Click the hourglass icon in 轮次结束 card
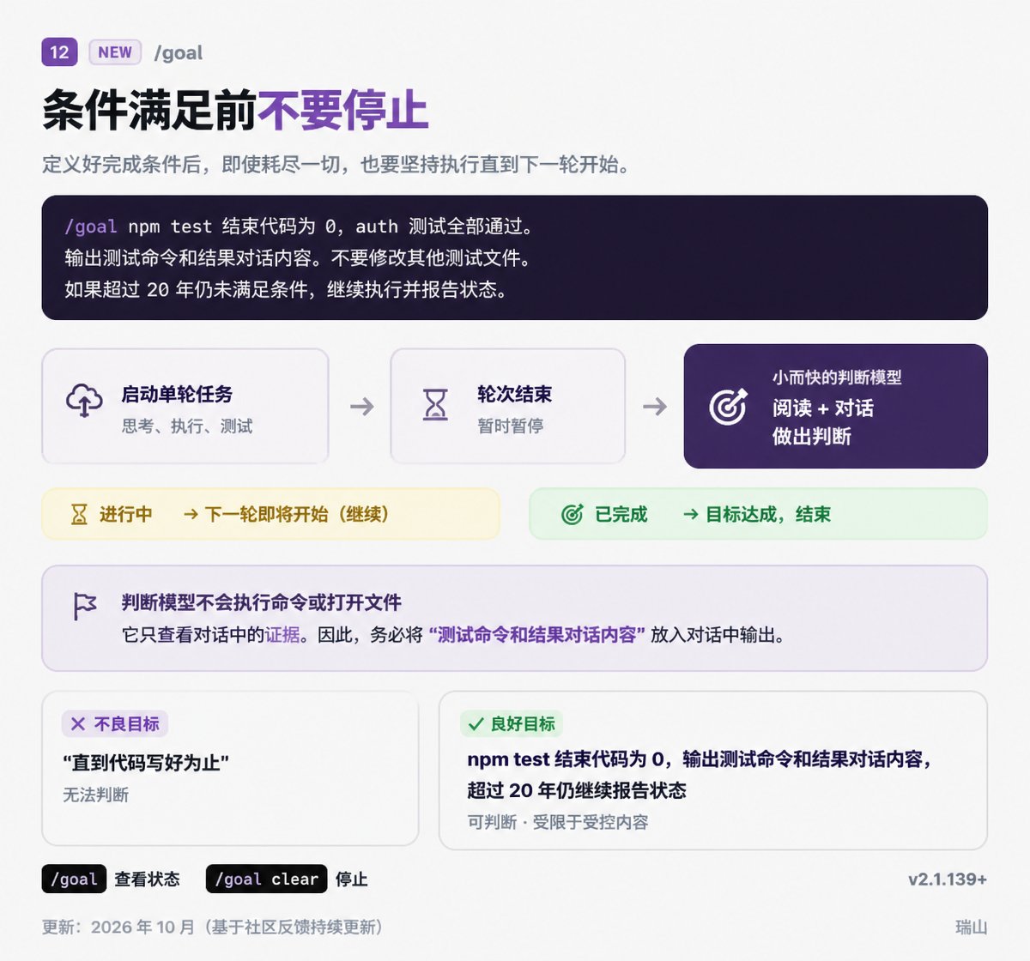The height and width of the screenshot is (961, 1030). click(436, 404)
